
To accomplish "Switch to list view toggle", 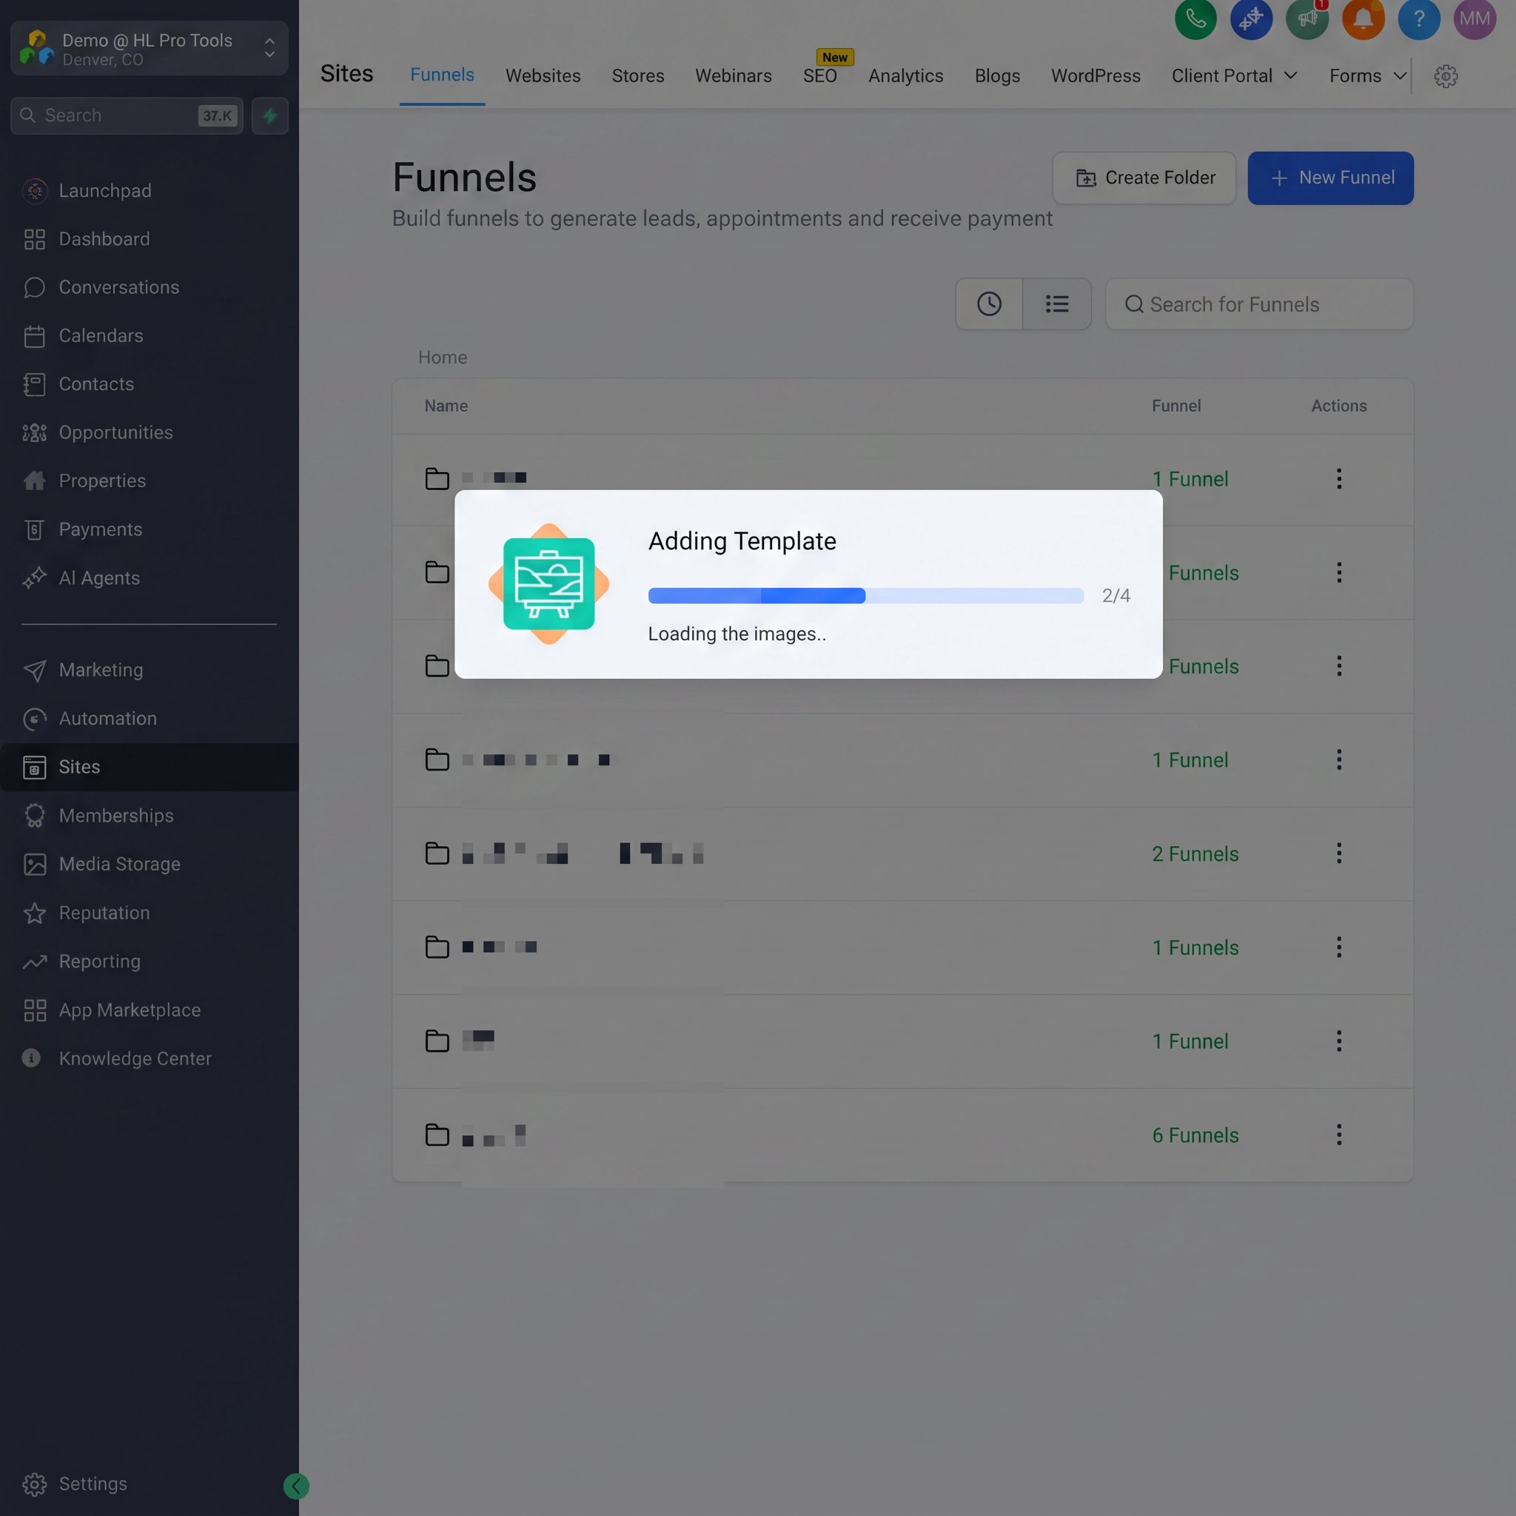I will coord(1057,303).
